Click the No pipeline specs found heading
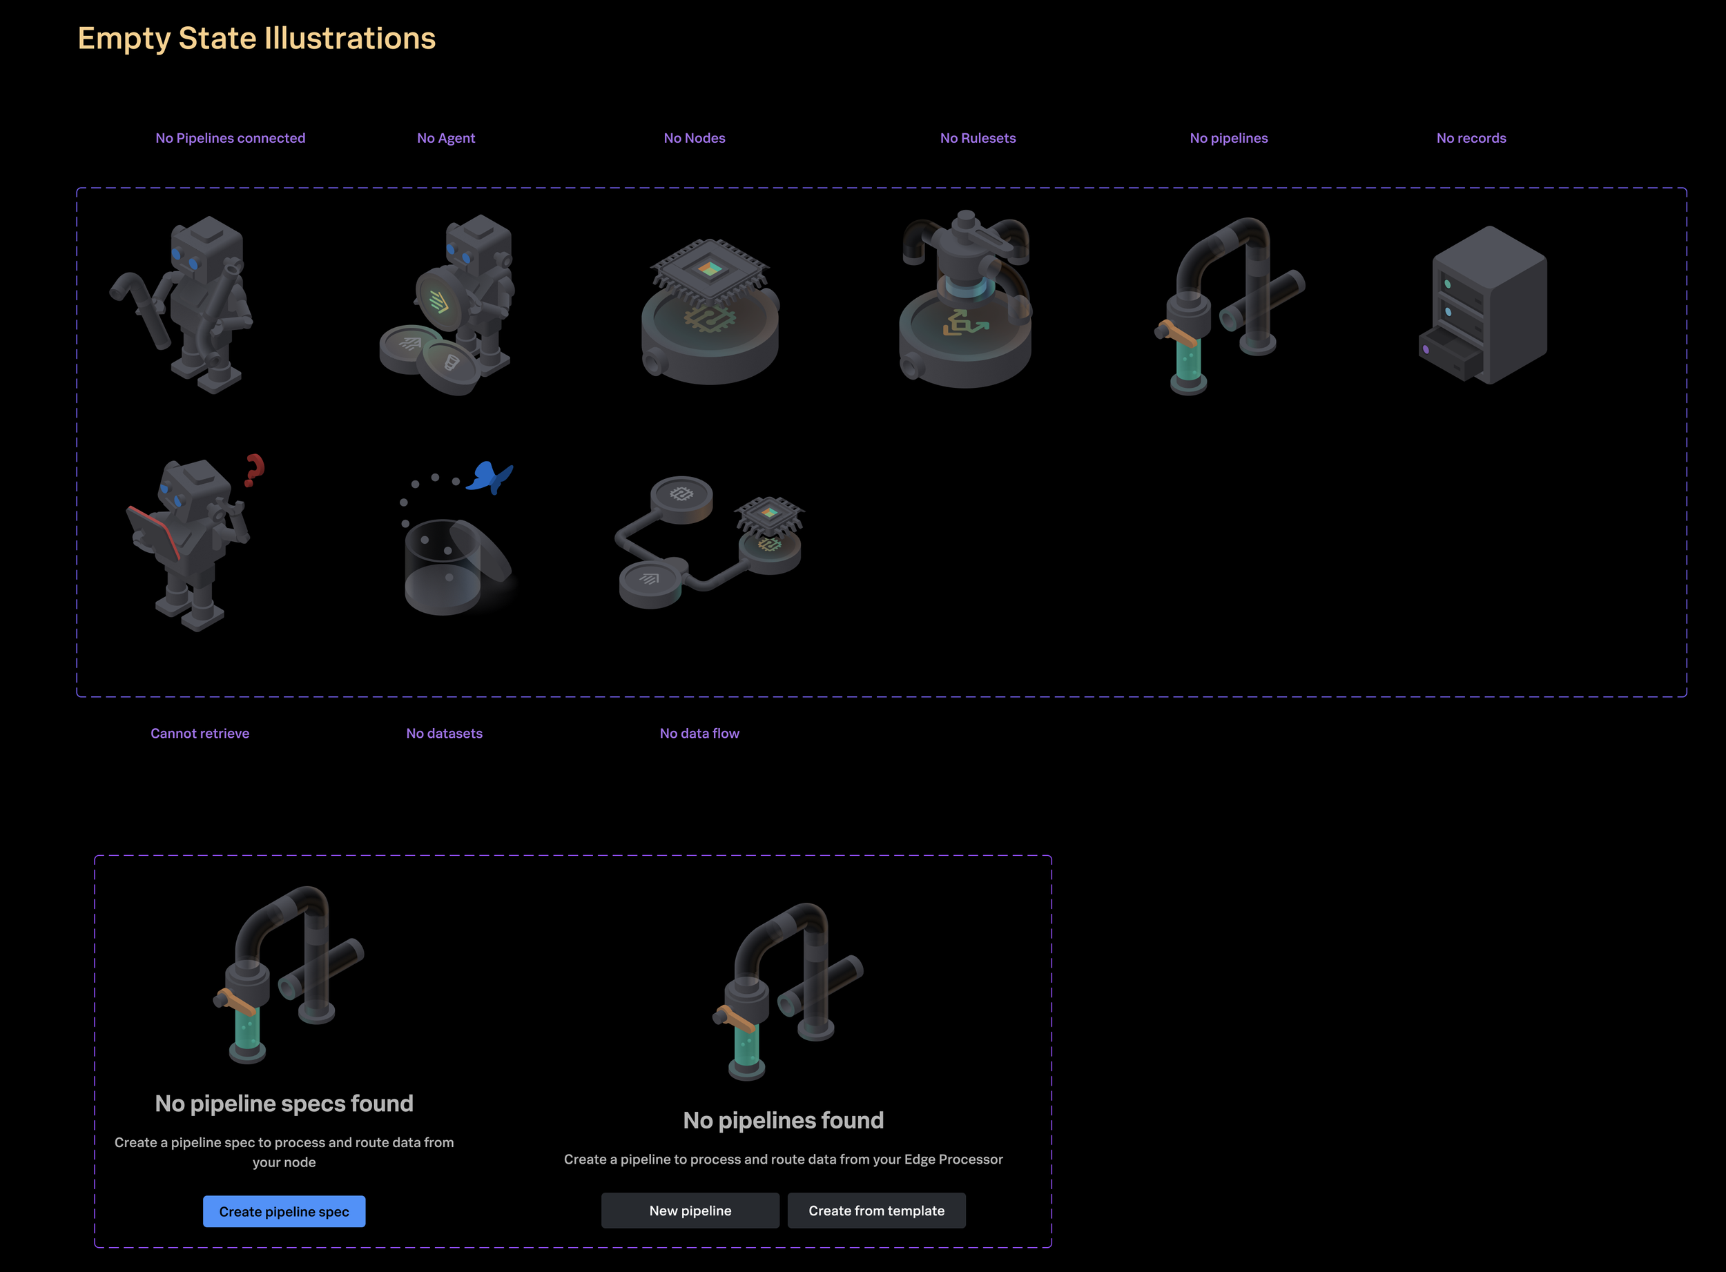 284,1104
